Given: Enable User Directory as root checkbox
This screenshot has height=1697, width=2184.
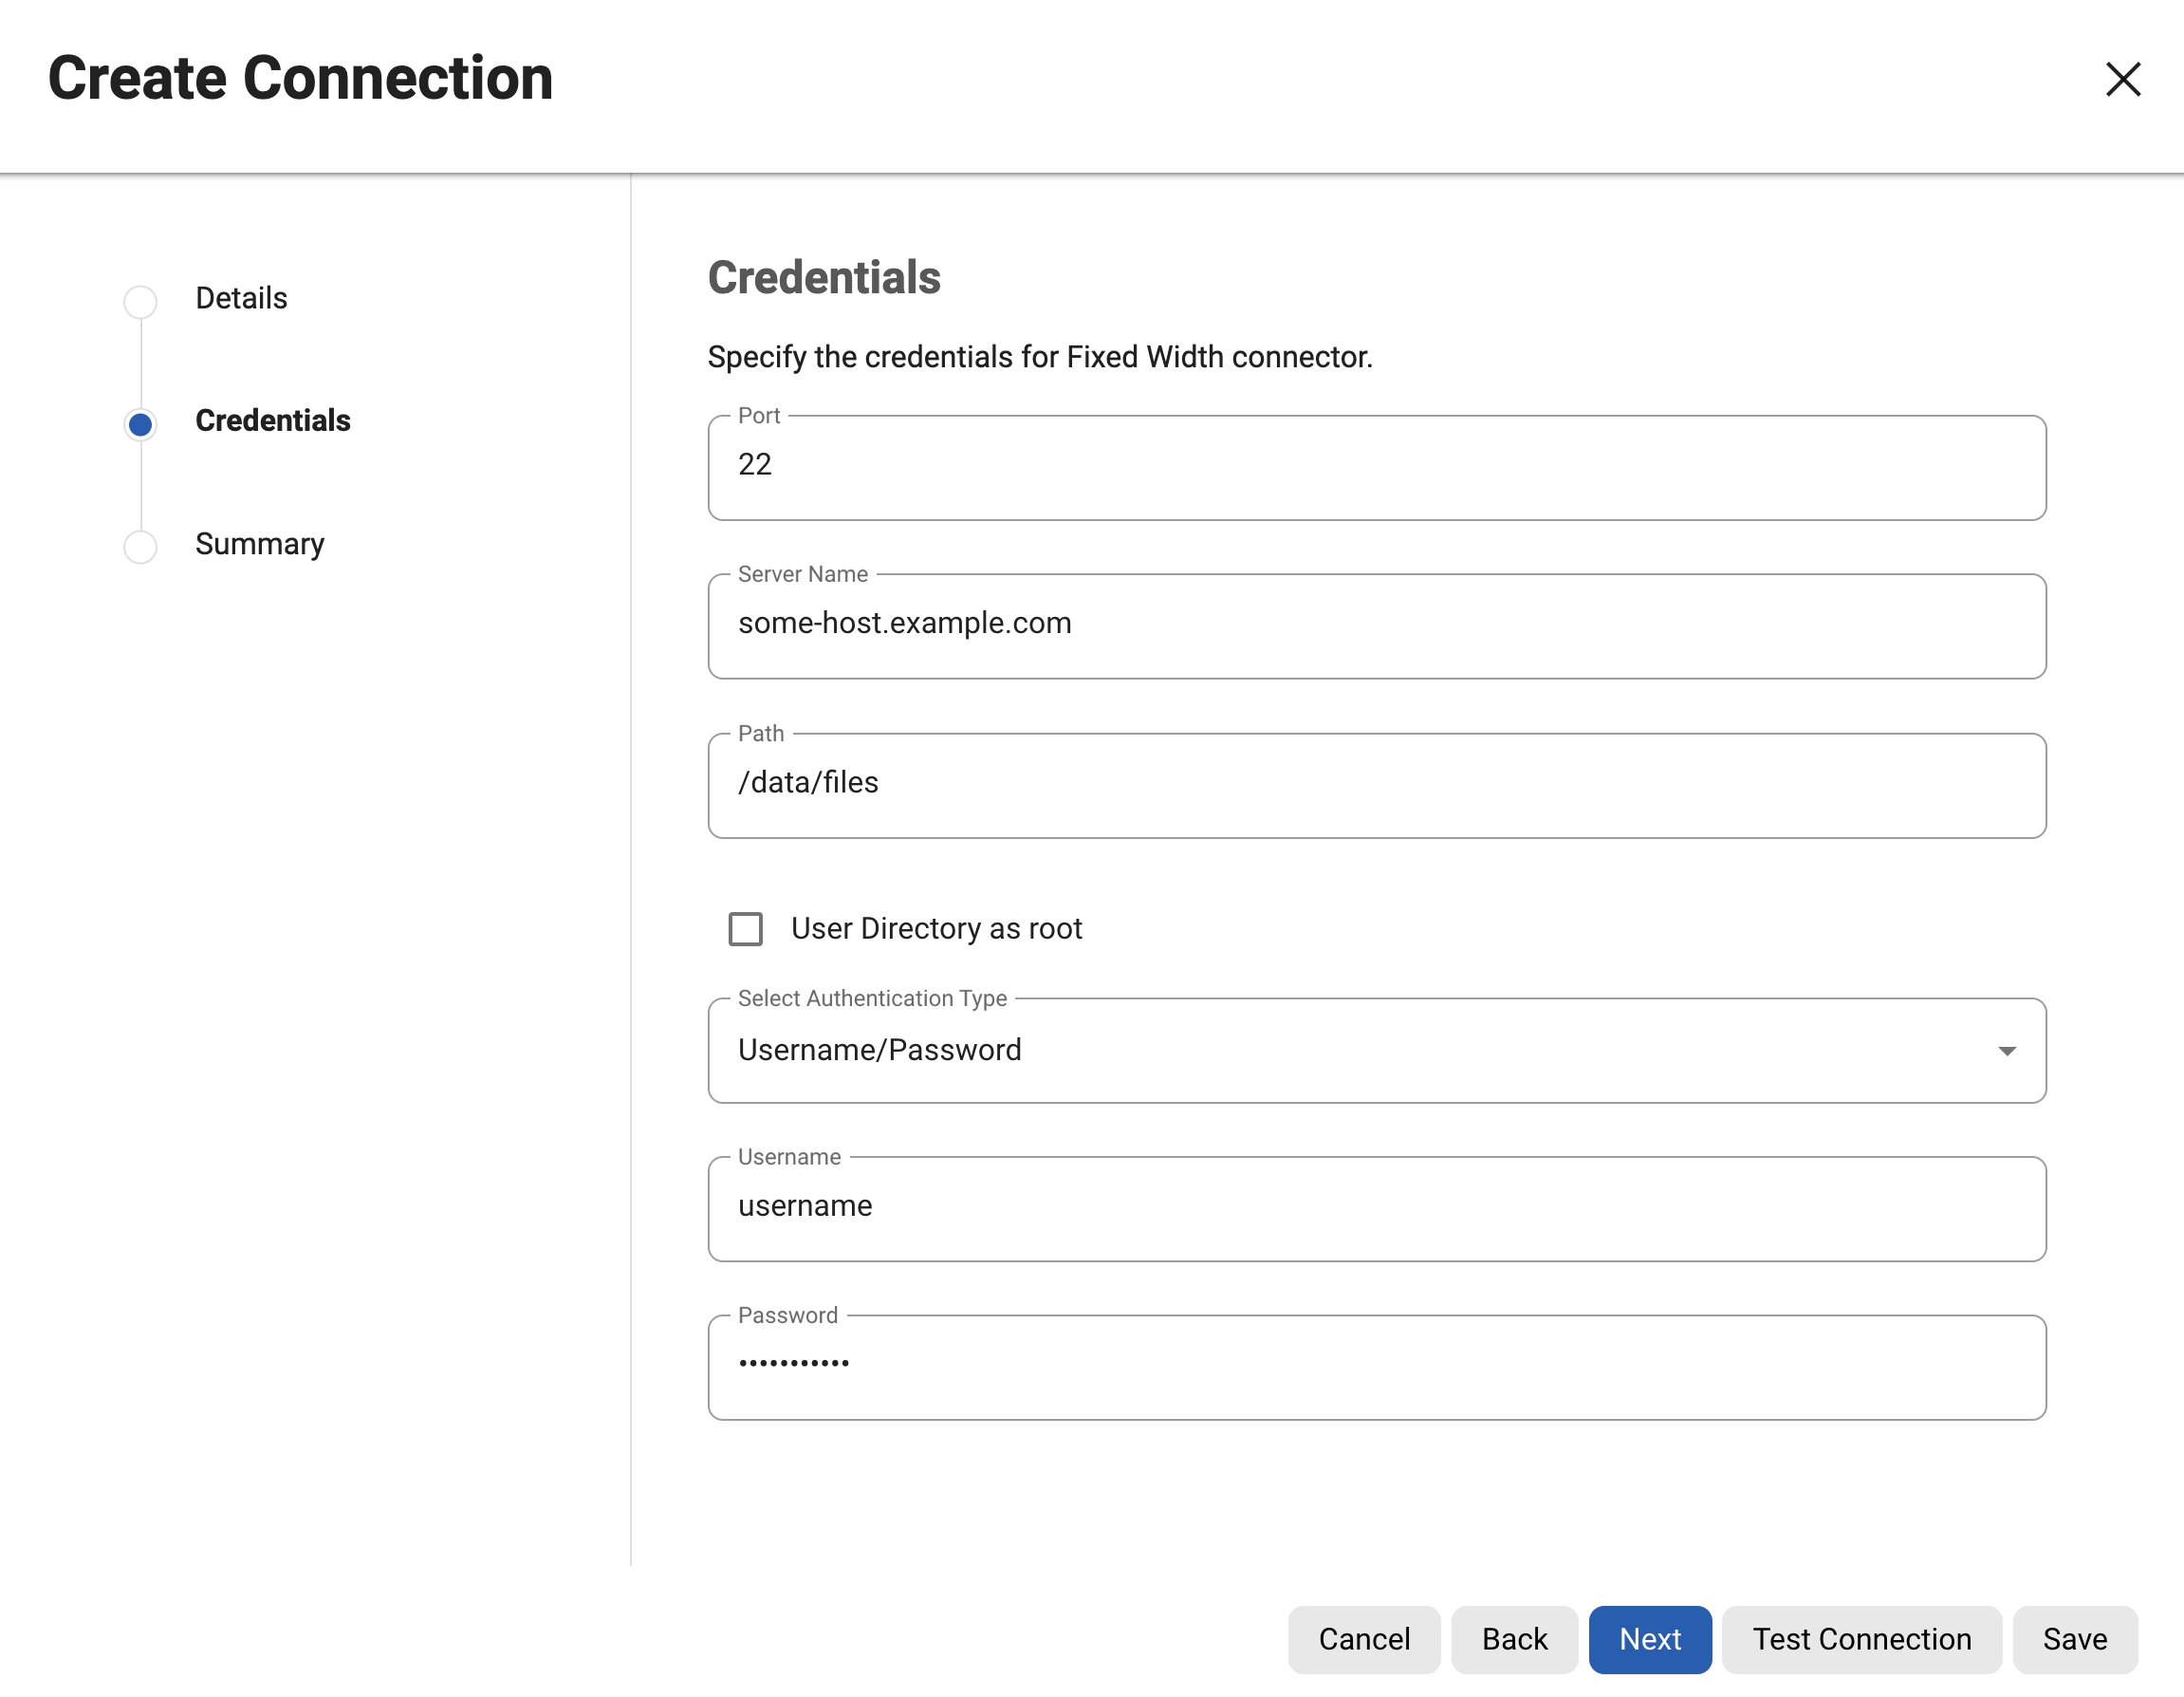Looking at the screenshot, I should 745,928.
